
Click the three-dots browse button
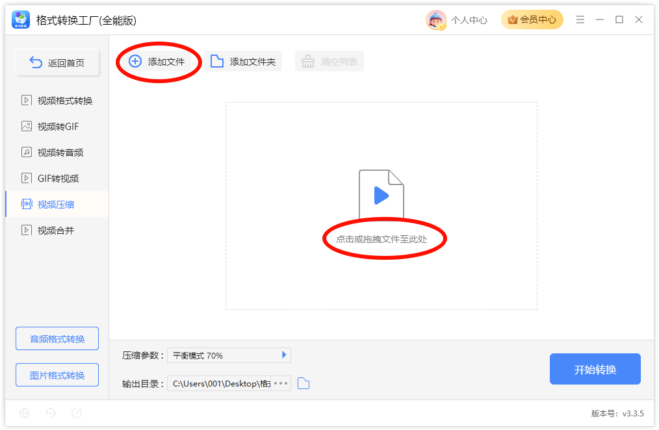pos(281,383)
